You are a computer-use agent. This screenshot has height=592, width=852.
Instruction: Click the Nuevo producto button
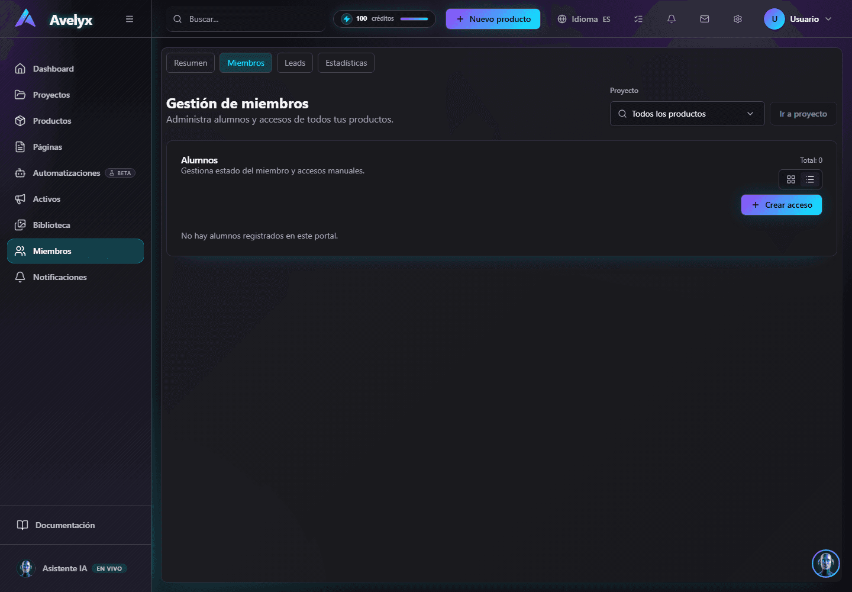[x=493, y=19]
